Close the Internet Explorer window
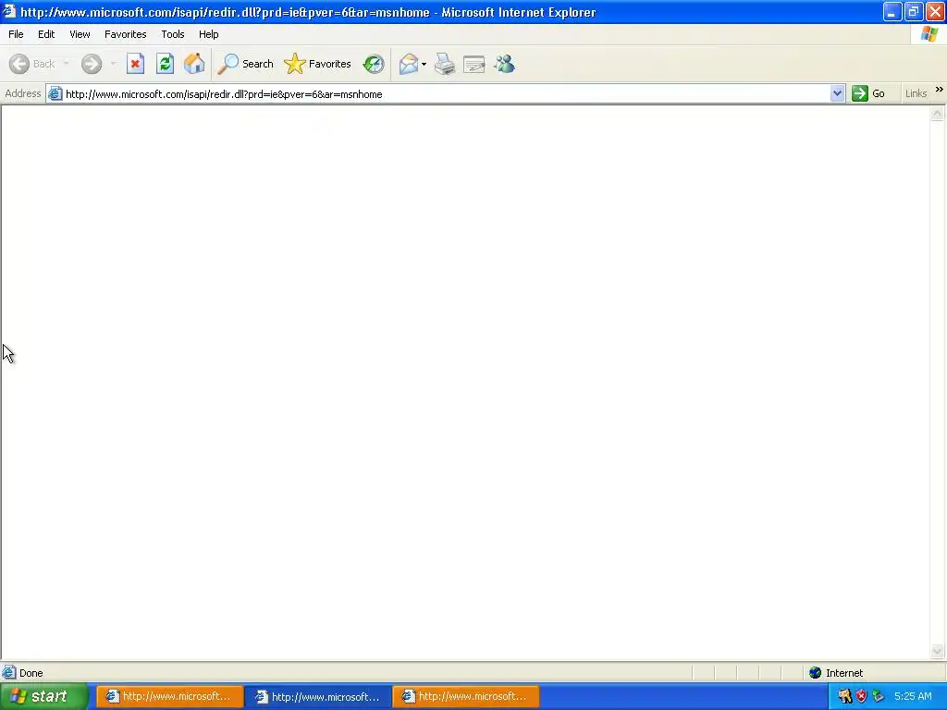The width and height of the screenshot is (947, 710). [934, 11]
